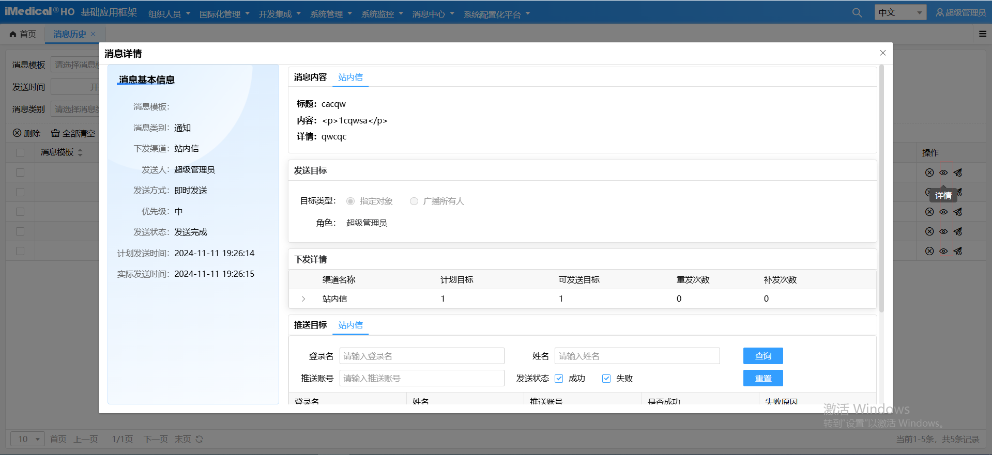992x455 pixels.
Task: Open the 系统管理 menu dropdown
Action: [331, 14]
